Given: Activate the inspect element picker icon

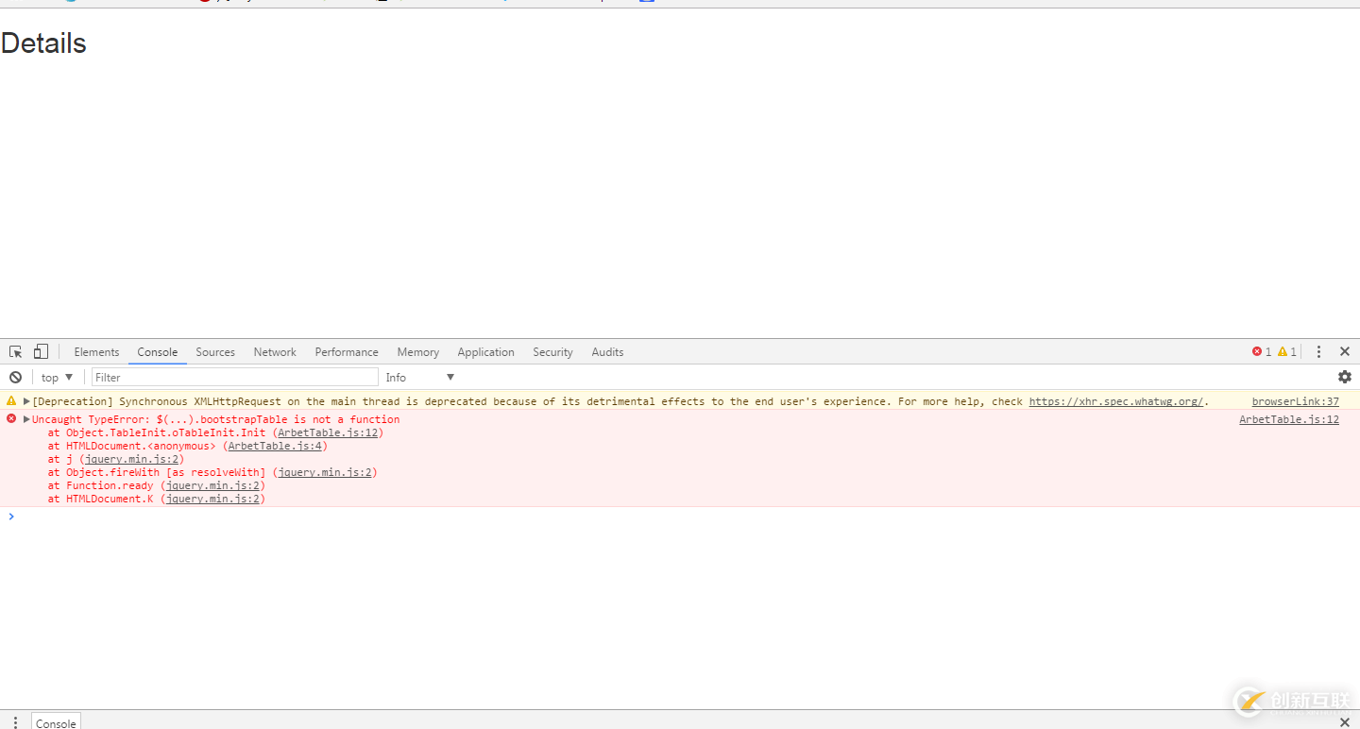Looking at the screenshot, I should (x=16, y=351).
